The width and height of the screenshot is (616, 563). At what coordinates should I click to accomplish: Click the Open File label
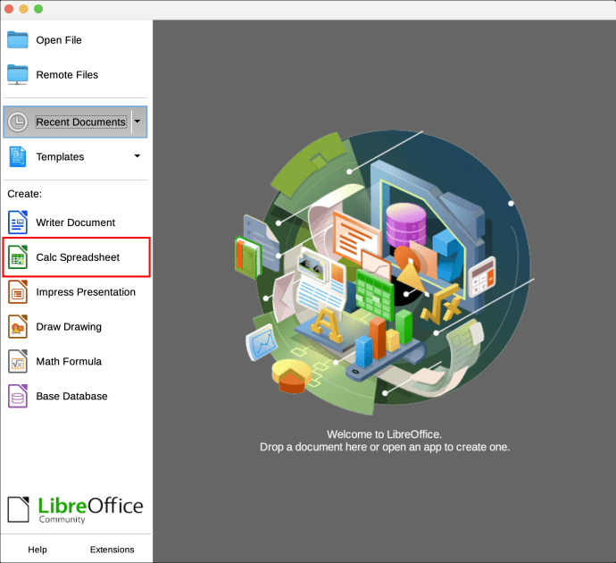pos(59,40)
